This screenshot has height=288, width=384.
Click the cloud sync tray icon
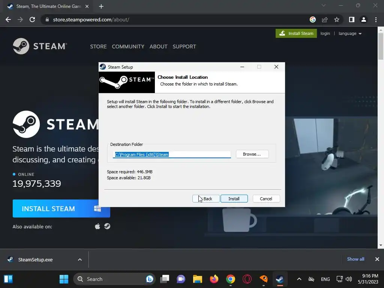click(x=311, y=279)
